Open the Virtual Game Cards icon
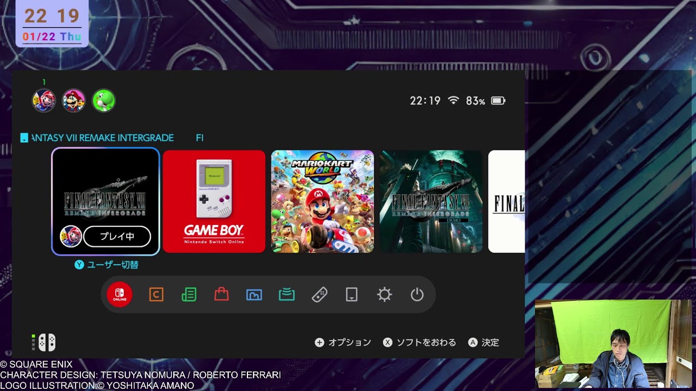The width and height of the screenshot is (696, 391). pyautogui.click(x=352, y=294)
